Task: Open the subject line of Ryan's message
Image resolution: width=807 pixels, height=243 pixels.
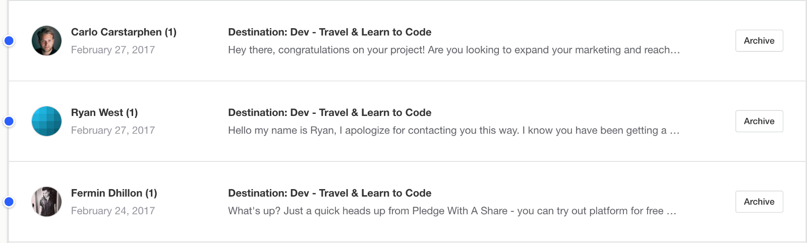Action: coord(329,112)
